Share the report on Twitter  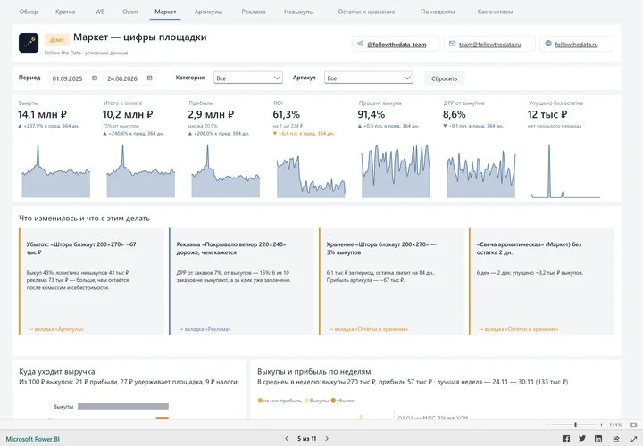click(x=582, y=439)
